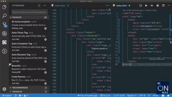Open the gear for Beautify extension
The height and width of the screenshot is (97, 172).
[x=45, y=72]
